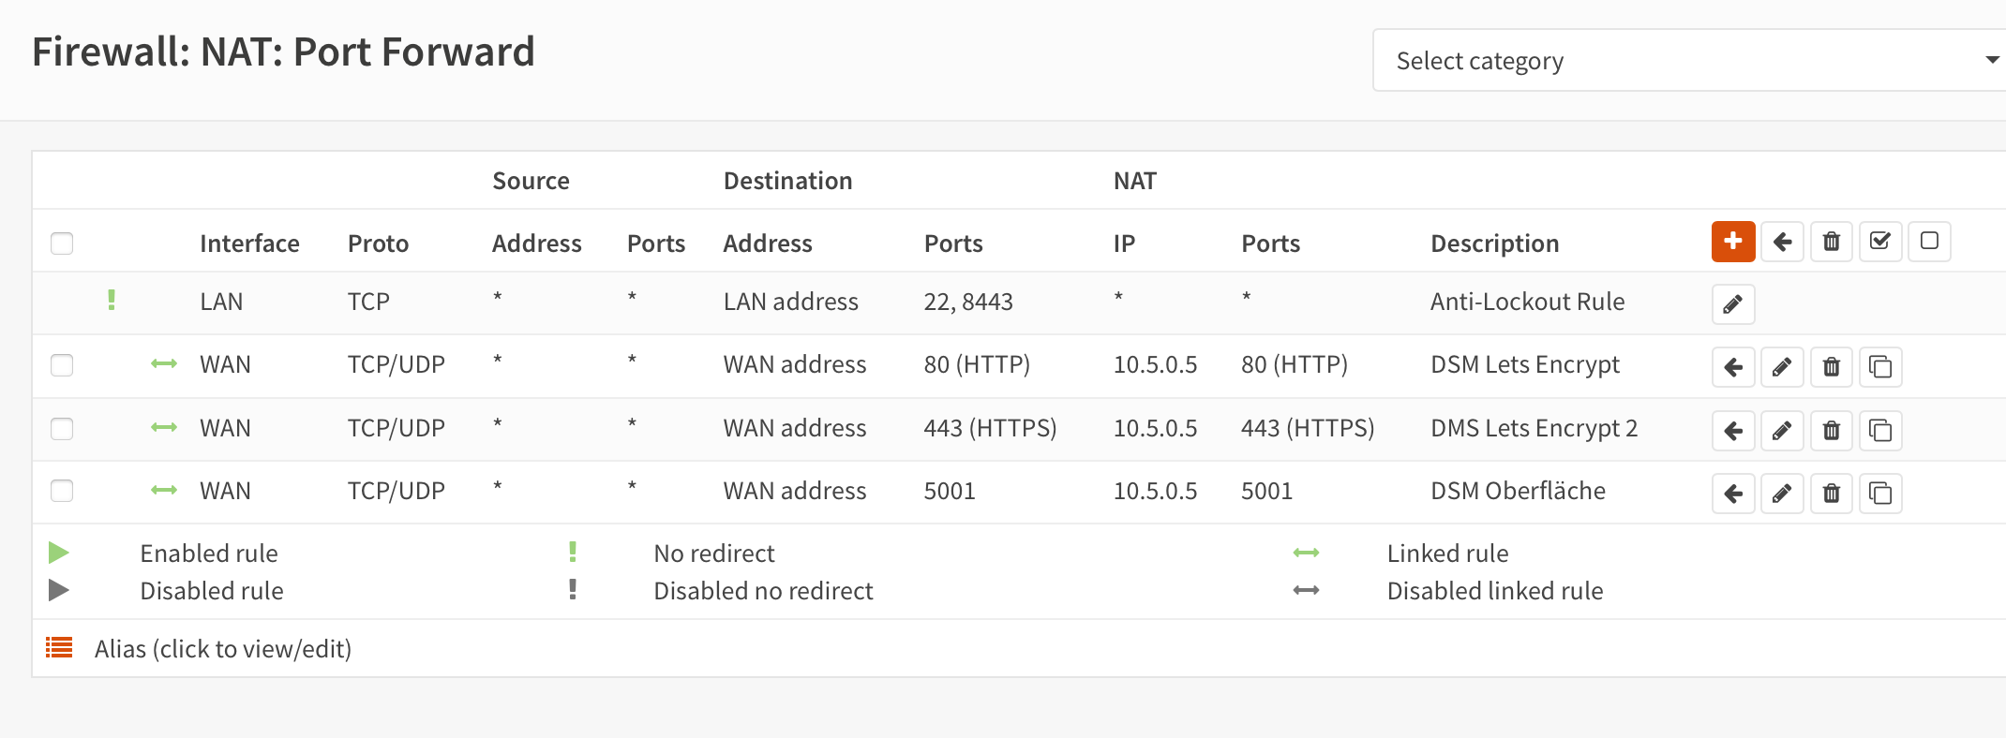Move selected rules before DSM Oberfläche rule
The image size is (2006, 738).
(x=1733, y=494)
